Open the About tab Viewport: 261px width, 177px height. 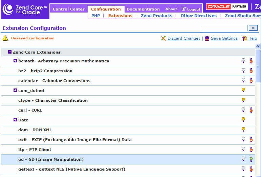point(171,9)
